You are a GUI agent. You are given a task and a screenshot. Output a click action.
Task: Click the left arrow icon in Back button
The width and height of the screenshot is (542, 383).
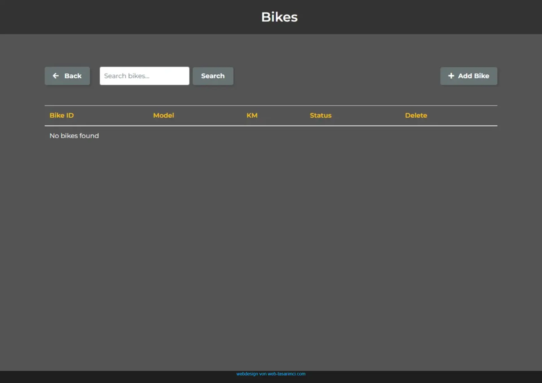56,76
